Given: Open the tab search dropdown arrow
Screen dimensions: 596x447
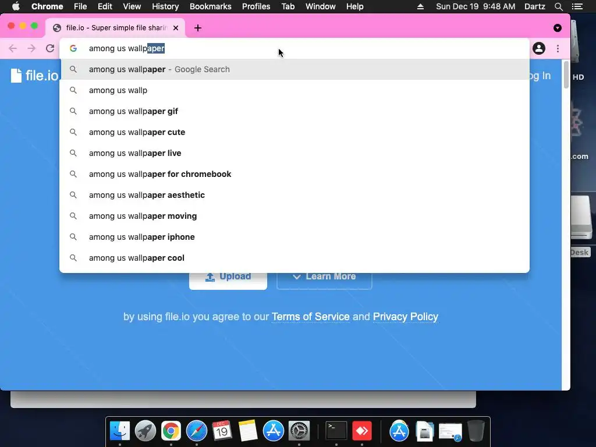Looking at the screenshot, I should click(x=557, y=28).
